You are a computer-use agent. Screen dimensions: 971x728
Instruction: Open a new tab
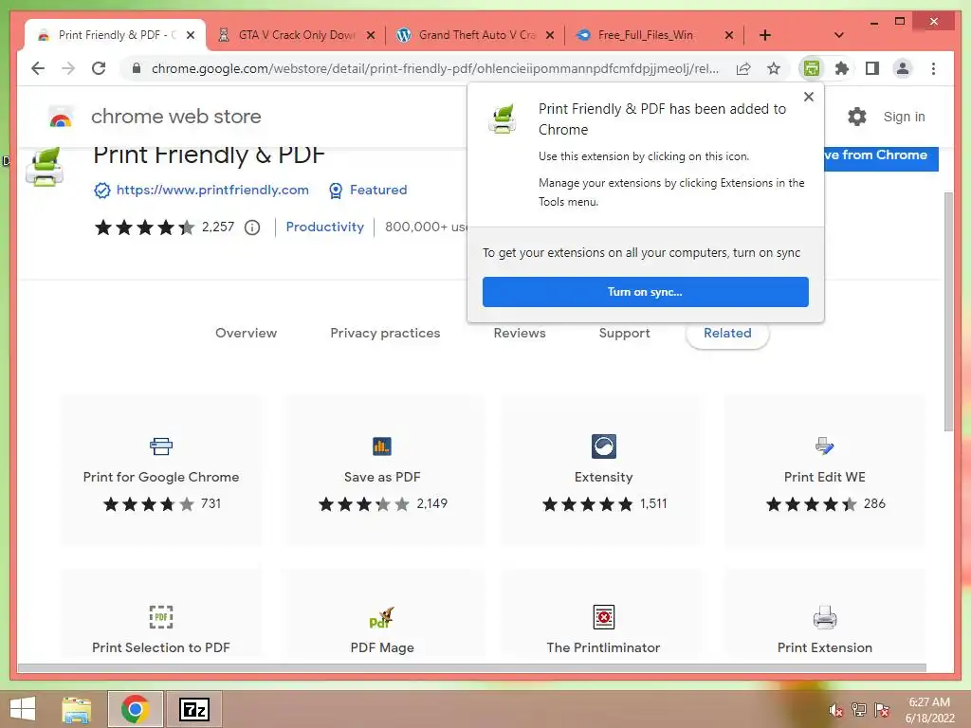765,35
